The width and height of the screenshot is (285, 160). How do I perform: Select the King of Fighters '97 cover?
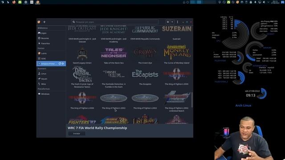coord(82,120)
